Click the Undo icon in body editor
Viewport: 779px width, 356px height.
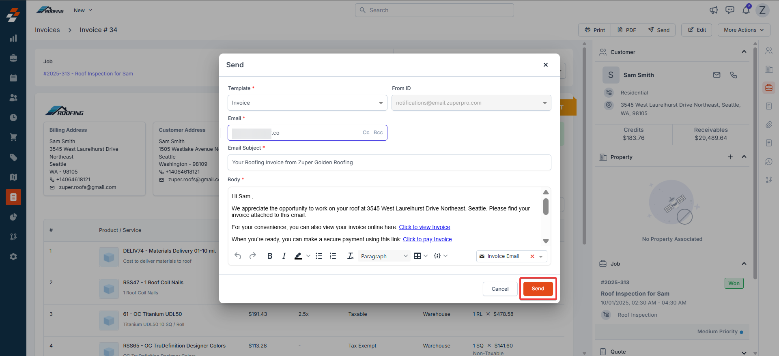[238, 256]
